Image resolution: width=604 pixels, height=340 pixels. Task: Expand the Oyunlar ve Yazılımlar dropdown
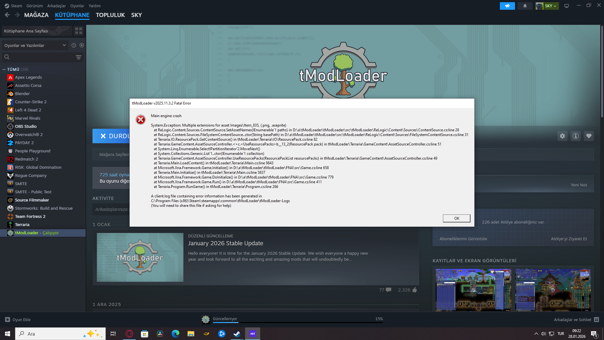(35, 45)
